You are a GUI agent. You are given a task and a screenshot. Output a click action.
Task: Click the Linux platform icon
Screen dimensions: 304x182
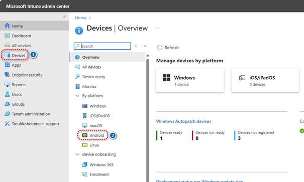tap(85, 145)
